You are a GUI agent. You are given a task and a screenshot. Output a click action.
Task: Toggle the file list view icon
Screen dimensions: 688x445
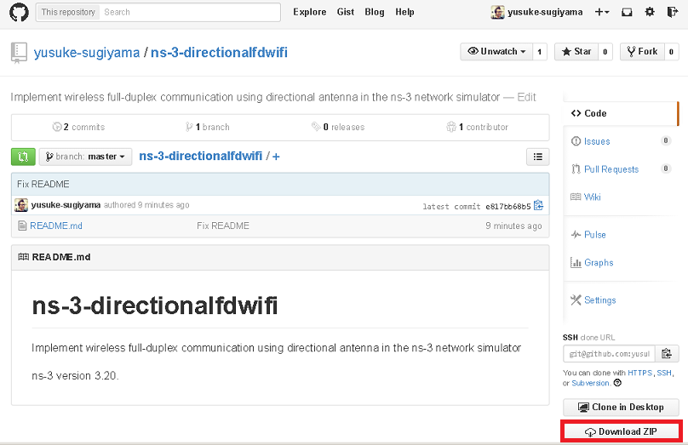coord(537,157)
